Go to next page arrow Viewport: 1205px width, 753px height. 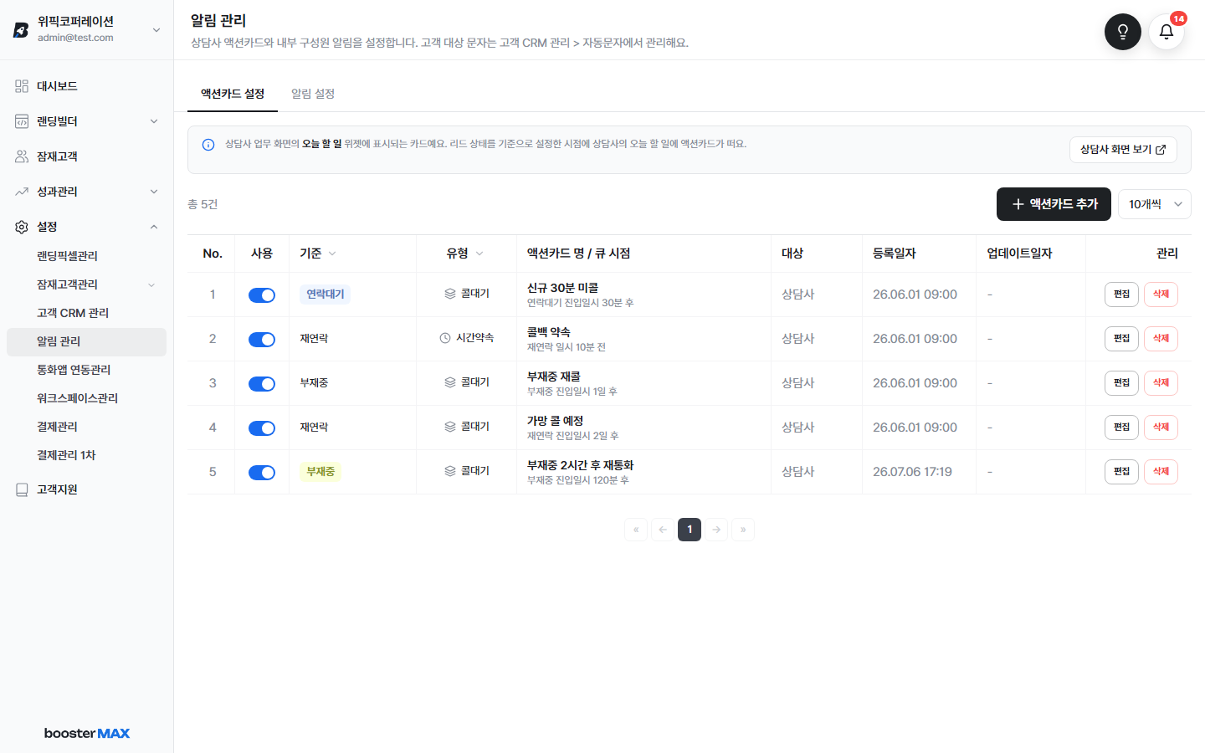click(716, 530)
